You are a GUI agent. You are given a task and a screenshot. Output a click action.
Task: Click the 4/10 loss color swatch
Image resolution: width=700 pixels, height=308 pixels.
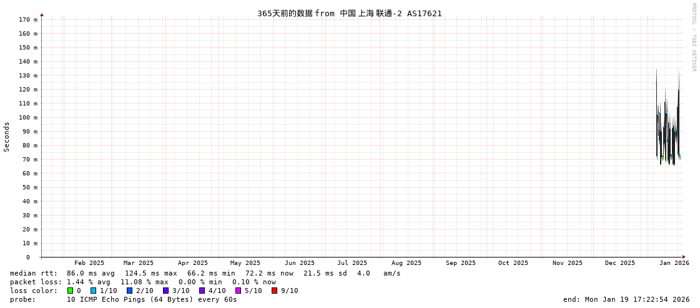pos(202,291)
